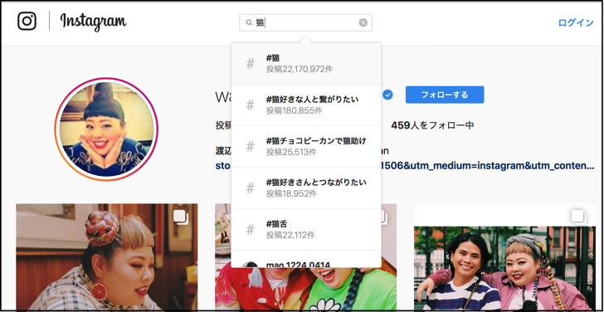Click the search field containing 猫
The image size is (604, 312).
(305, 22)
